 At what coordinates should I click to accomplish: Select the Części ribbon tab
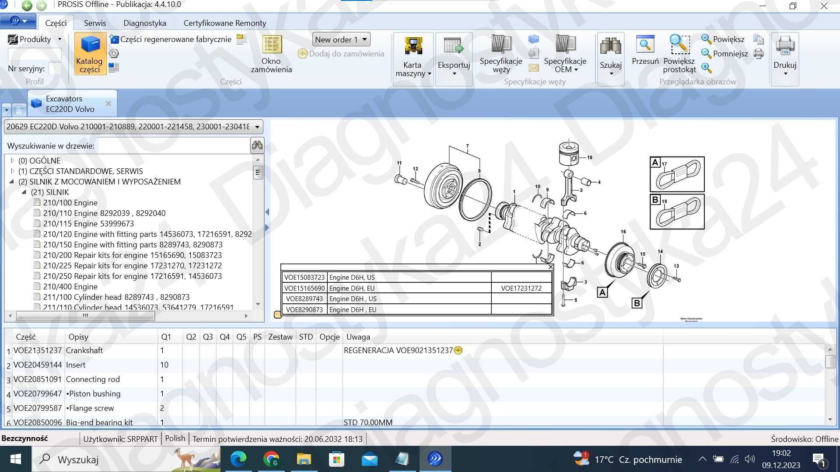tap(56, 23)
